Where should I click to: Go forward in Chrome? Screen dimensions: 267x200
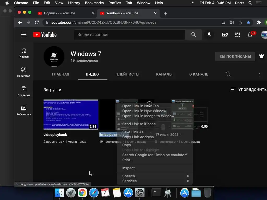28,22
